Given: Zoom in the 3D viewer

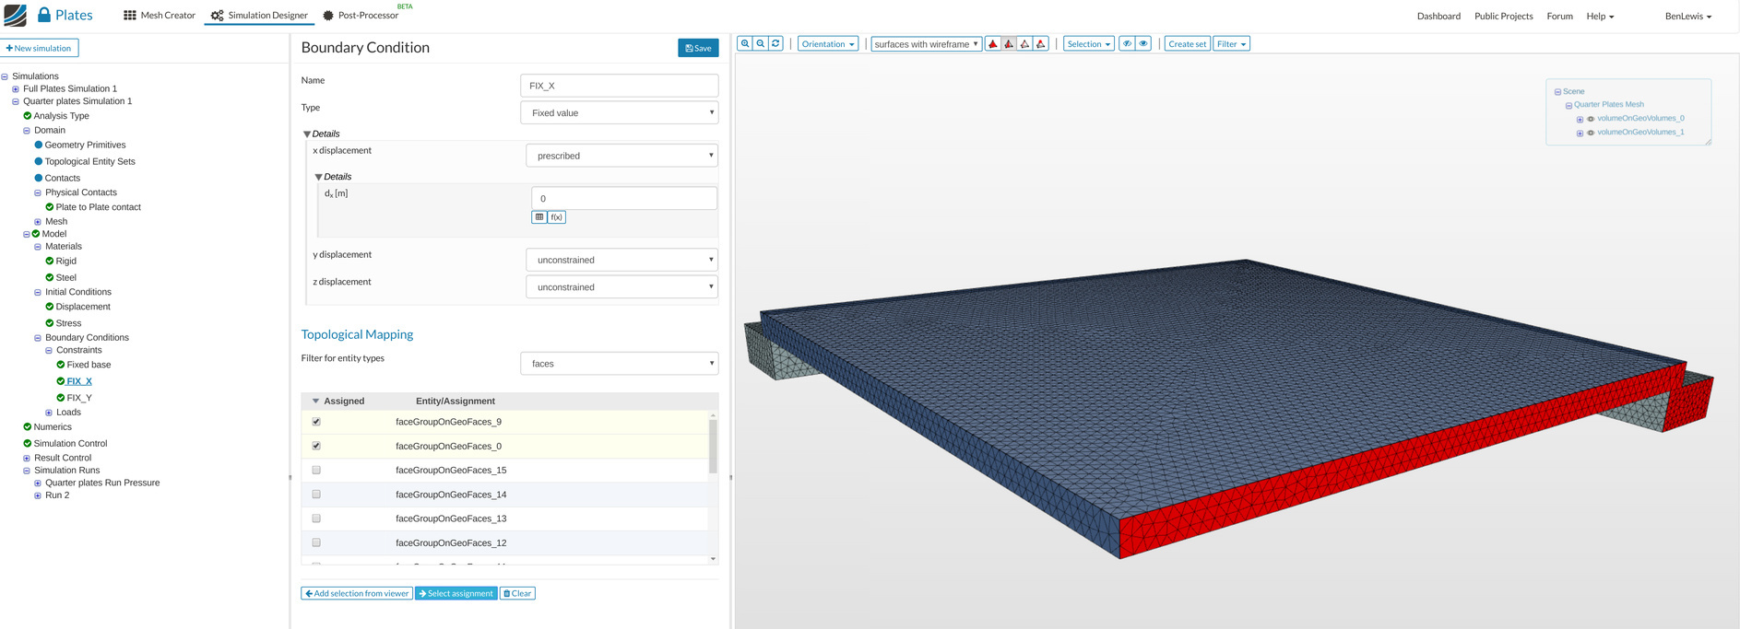Looking at the screenshot, I should pyautogui.click(x=745, y=43).
